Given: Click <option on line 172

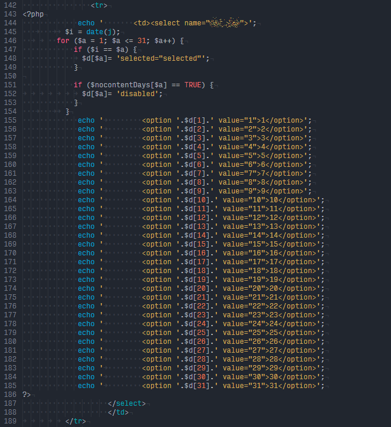Looking at the screenshot, I should (x=156, y=271).
